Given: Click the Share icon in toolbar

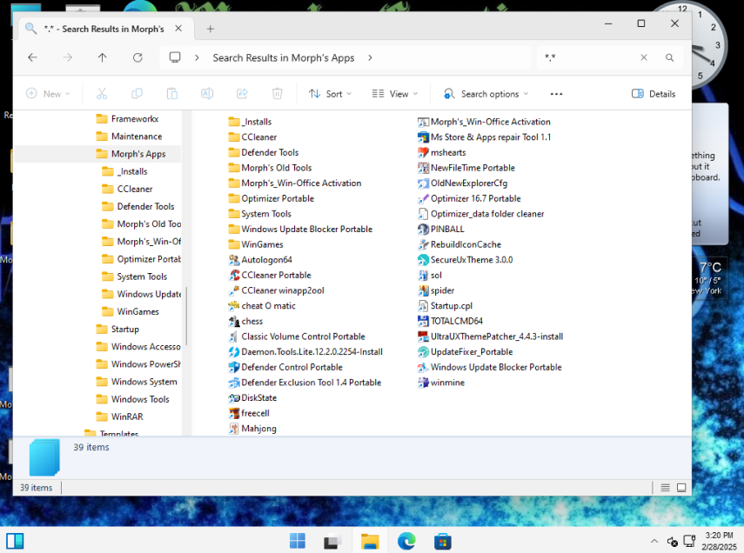Looking at the screenshot, I should [242, 94].
